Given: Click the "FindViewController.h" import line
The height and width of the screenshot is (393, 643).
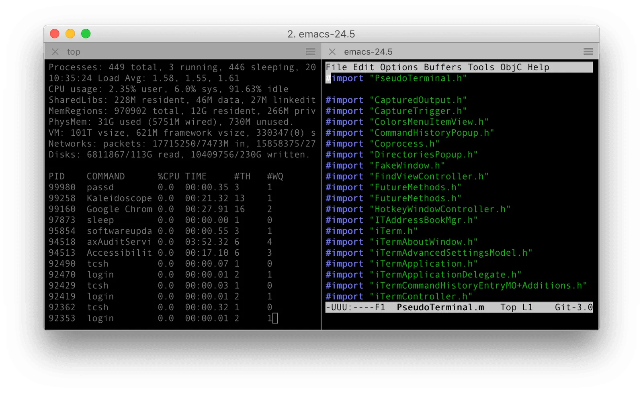Looking at the screenshot, I should [407, 177].
